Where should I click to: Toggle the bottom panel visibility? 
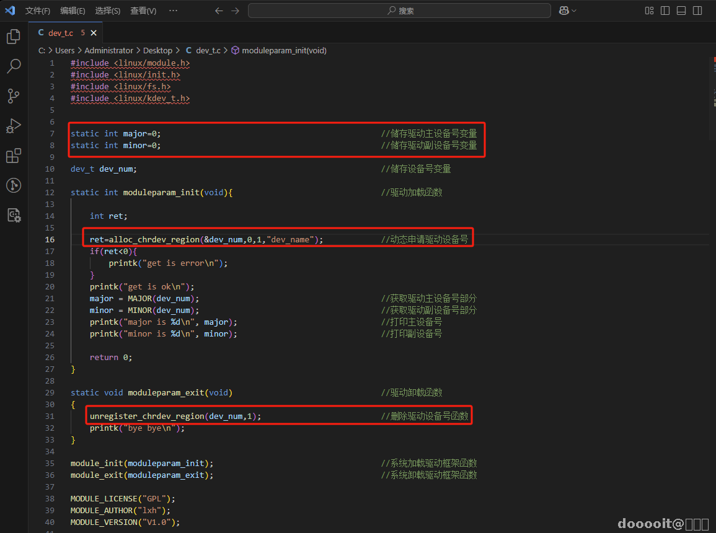click(681, 11)
